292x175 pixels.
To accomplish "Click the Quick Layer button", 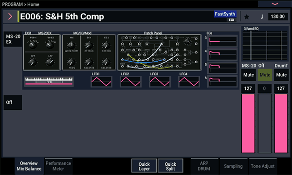I will 144,166.
